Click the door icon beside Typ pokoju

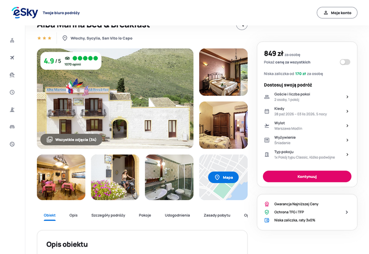267,154
